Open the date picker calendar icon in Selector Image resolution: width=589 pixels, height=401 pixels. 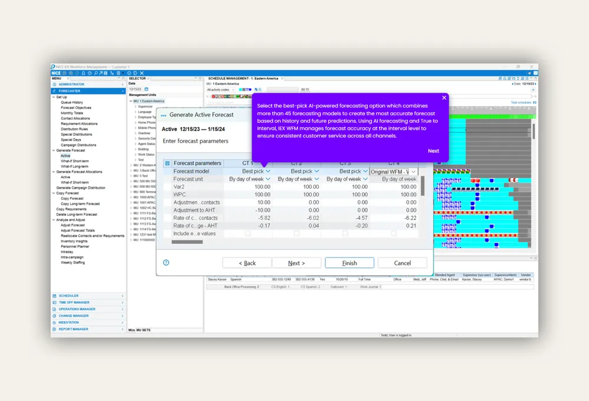147,89
